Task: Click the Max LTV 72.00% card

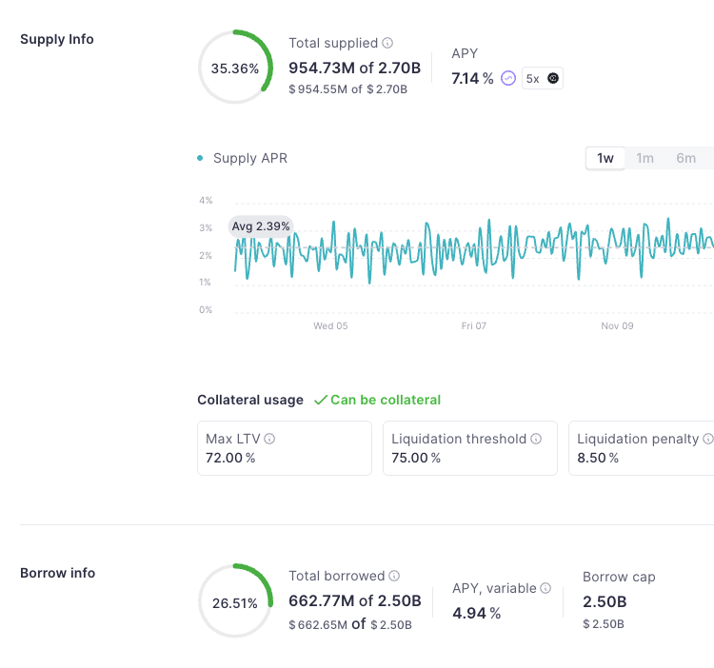Action: click(284, 448)
